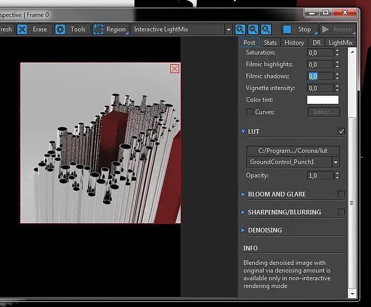The width and height of the screenshot is (371, 307).
Task: Open the GroundControl_Punch1 LUT dropdown
Action: pyautogui.click(x=336, y=162)
